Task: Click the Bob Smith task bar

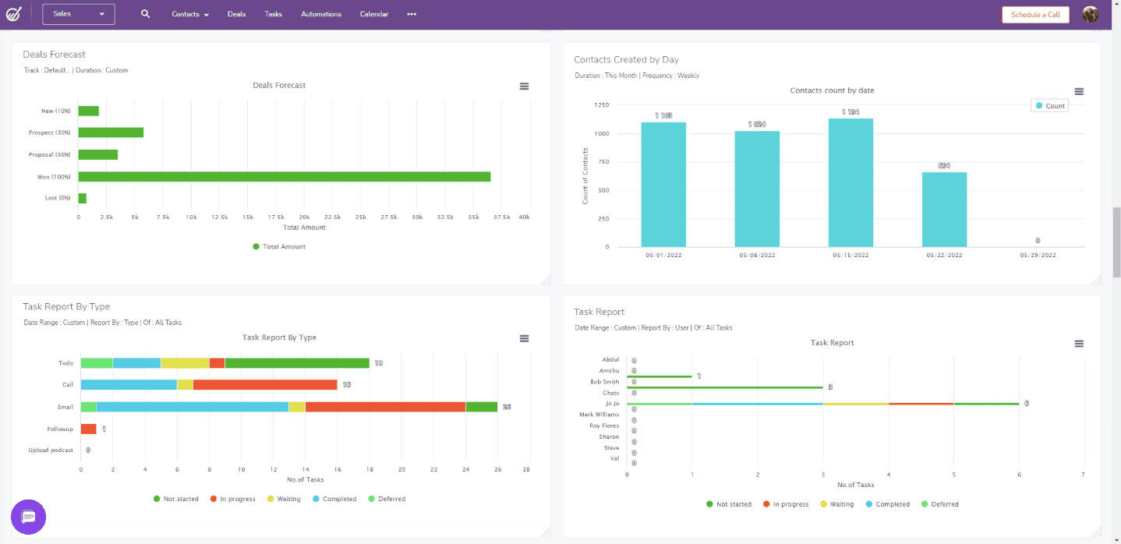Action: point(725,387)
